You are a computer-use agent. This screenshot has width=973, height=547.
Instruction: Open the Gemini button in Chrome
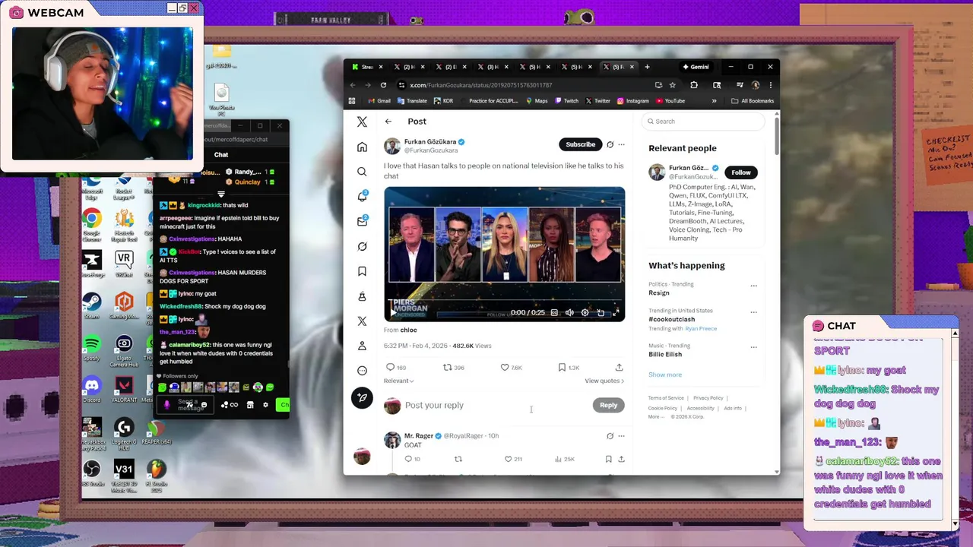(x=695, y=67)
